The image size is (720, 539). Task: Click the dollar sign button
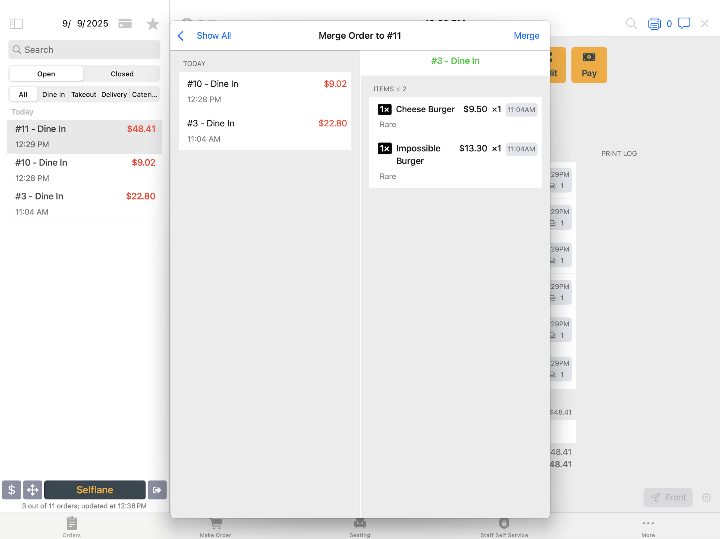point(11,490)
